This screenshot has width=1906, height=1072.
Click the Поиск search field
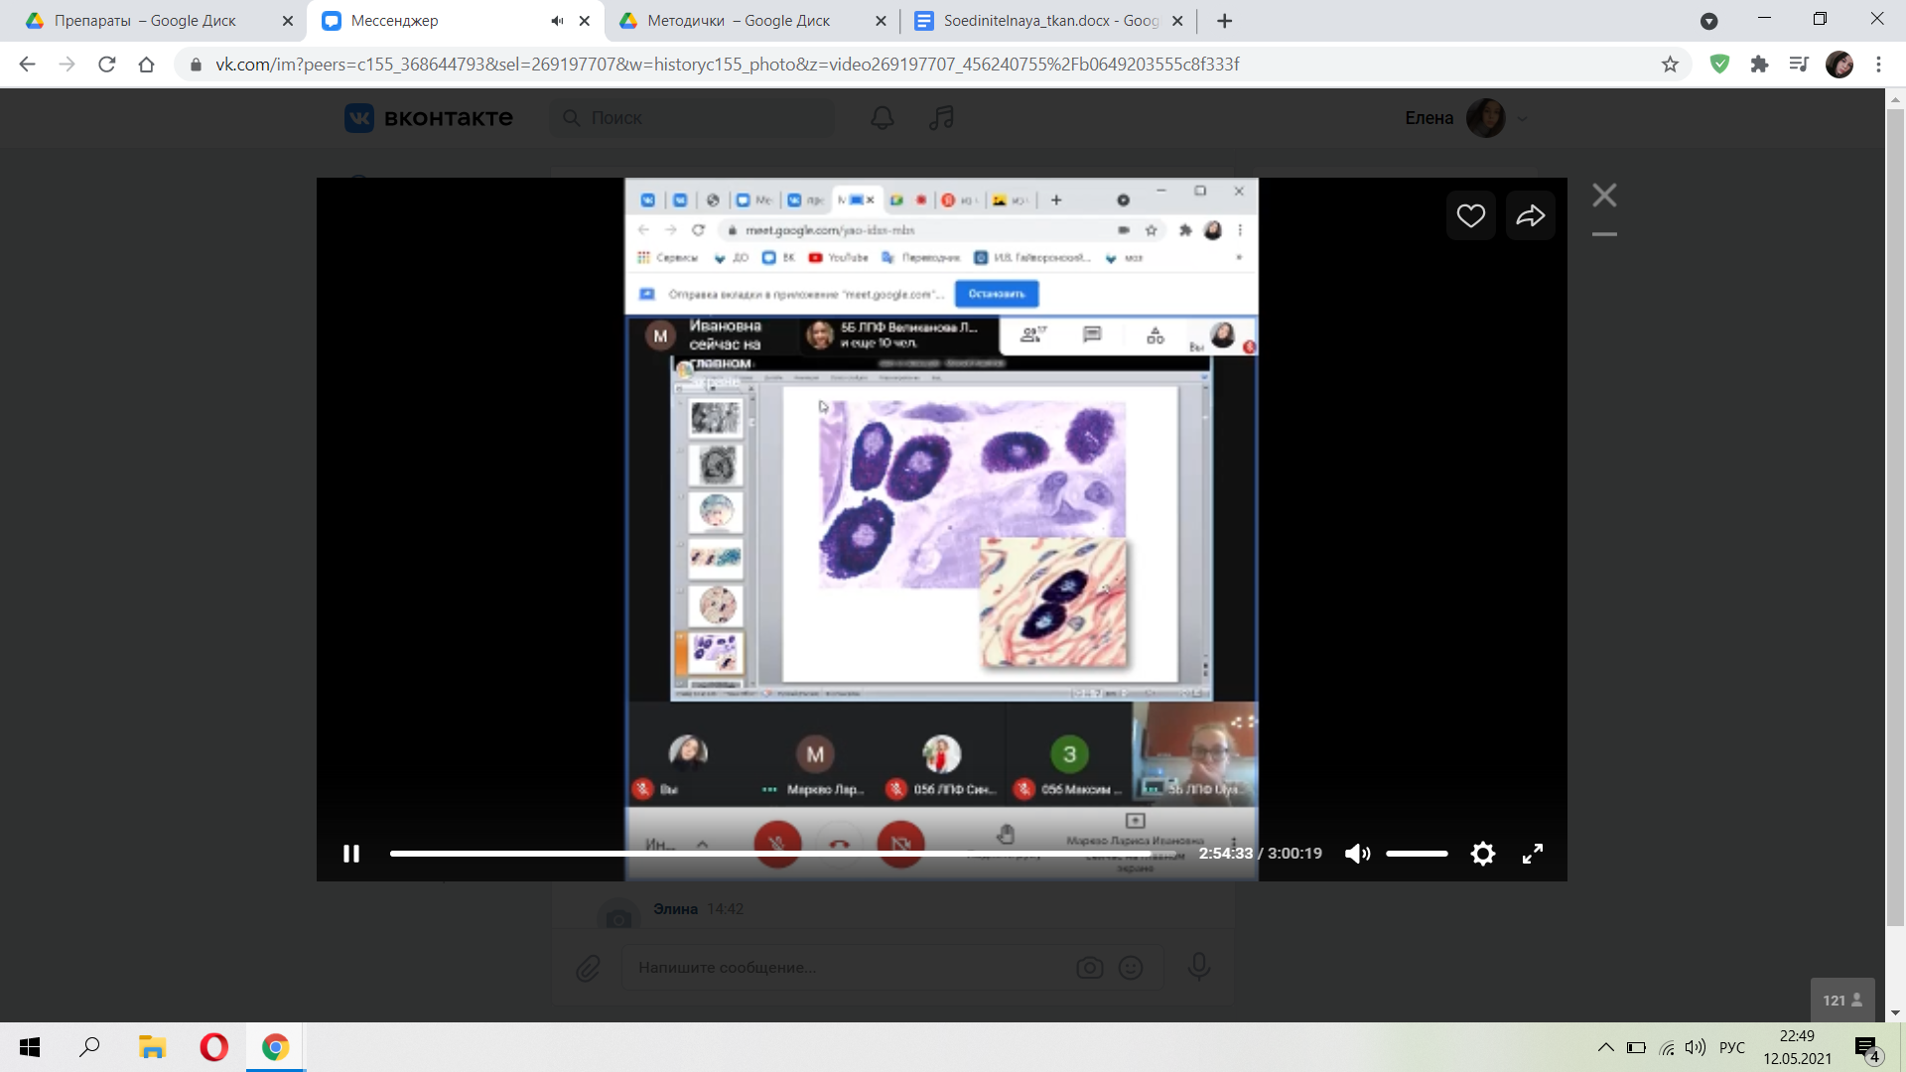(693, 118)
